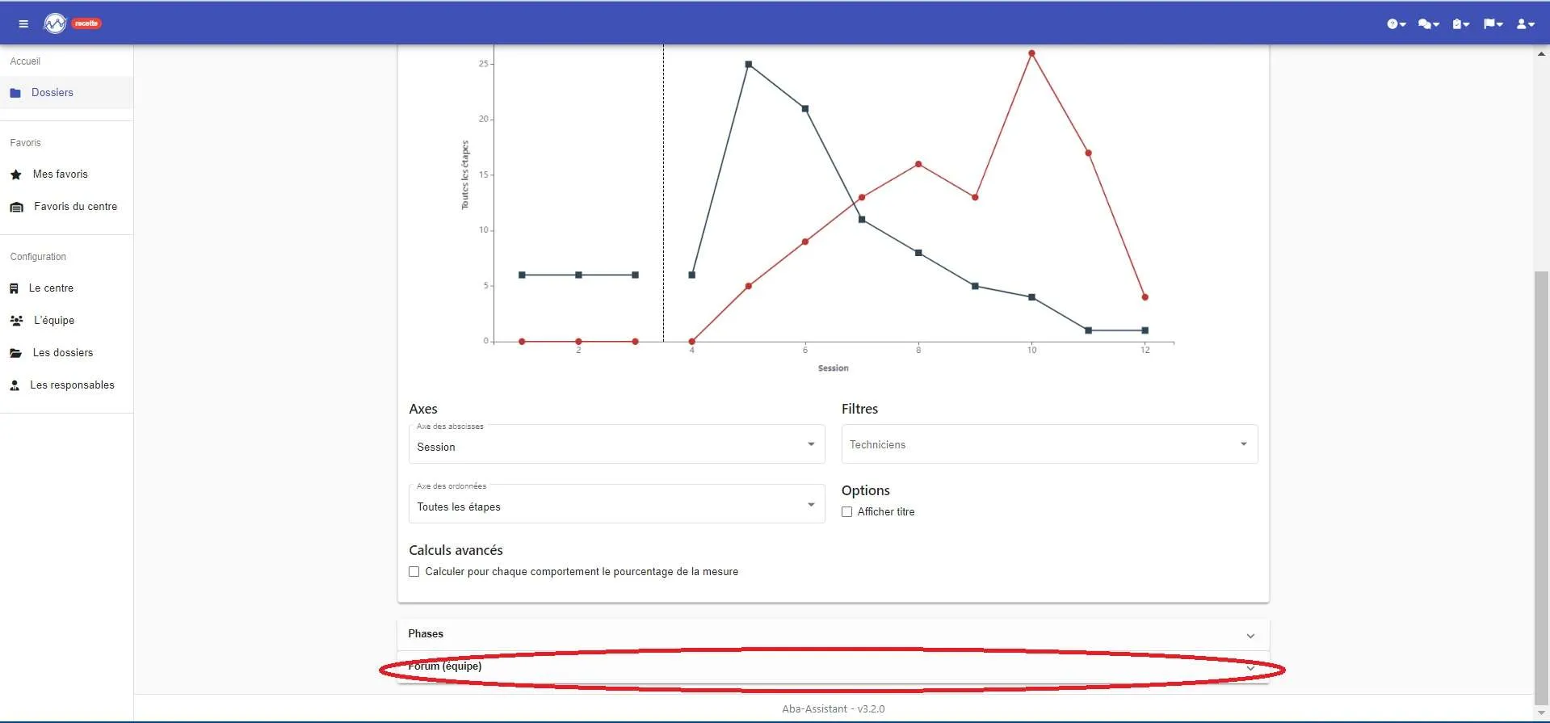Click the red "recette" environment badge
The width and height of the screenshot is (1550, 723).
(x=86, y=23)
